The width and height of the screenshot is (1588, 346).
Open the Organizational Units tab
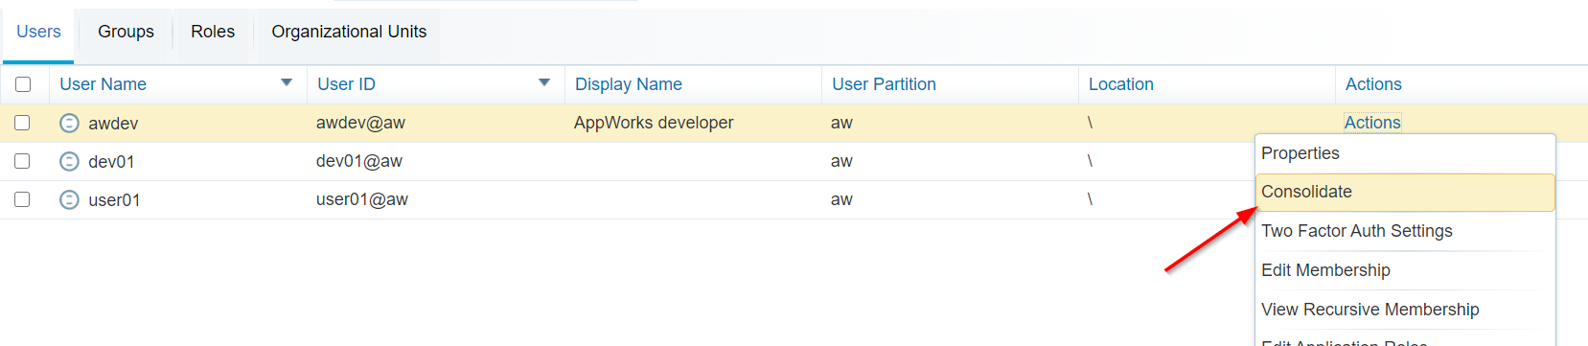point(349,32)
